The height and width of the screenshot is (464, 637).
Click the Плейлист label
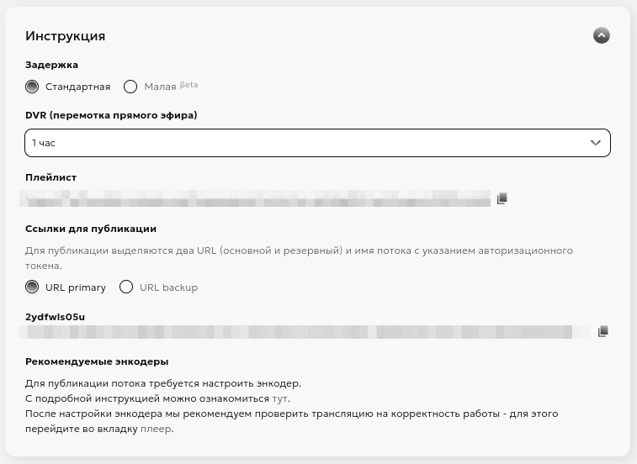tap(51, 177)
